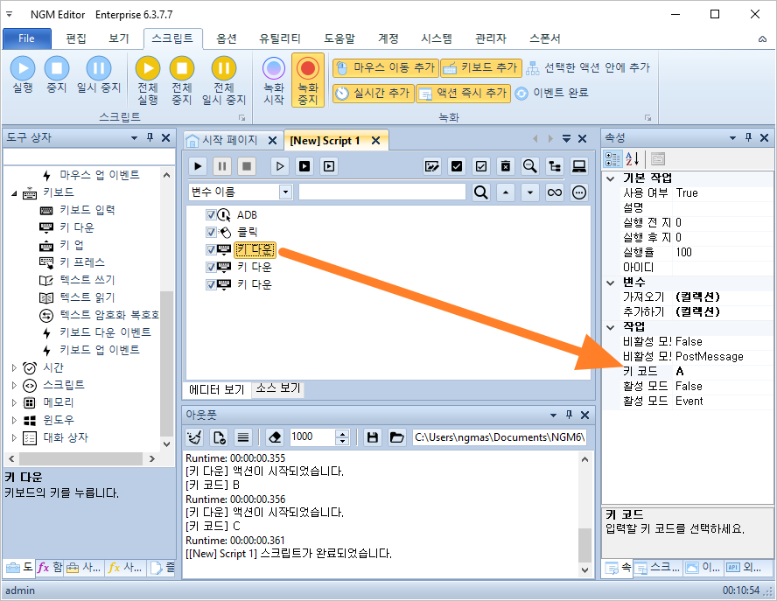This screenshot has width=777, height=601.
Task: Click the eraser clear icon in output panel
Action: (274, 437)
